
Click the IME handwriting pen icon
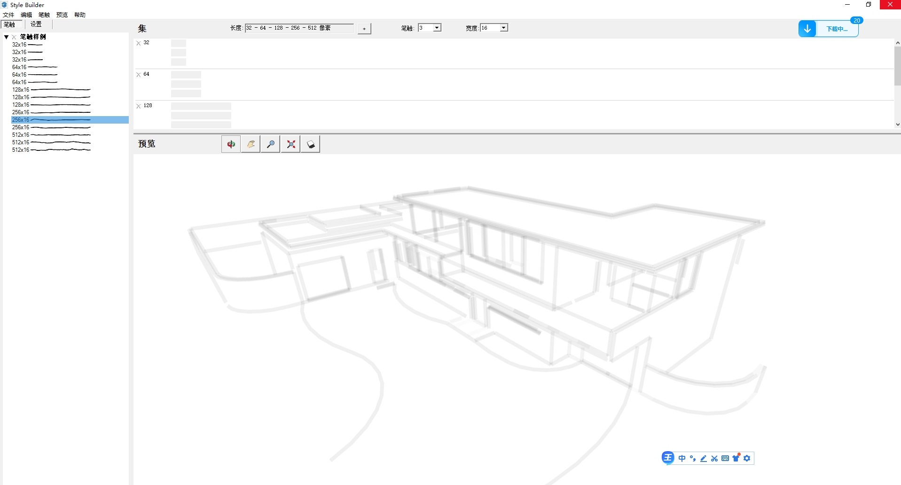coord(704,458)
